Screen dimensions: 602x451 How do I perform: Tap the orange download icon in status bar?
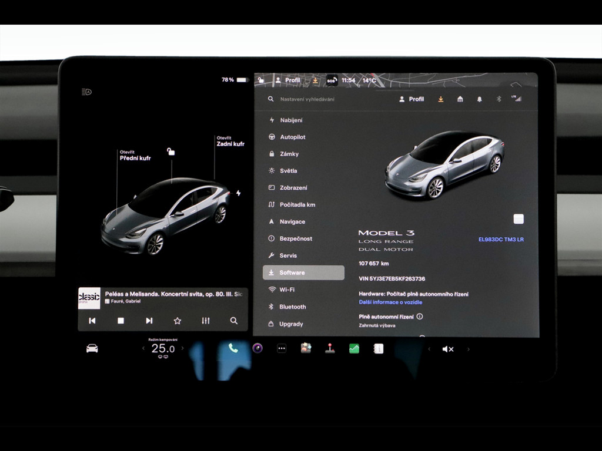315,80
